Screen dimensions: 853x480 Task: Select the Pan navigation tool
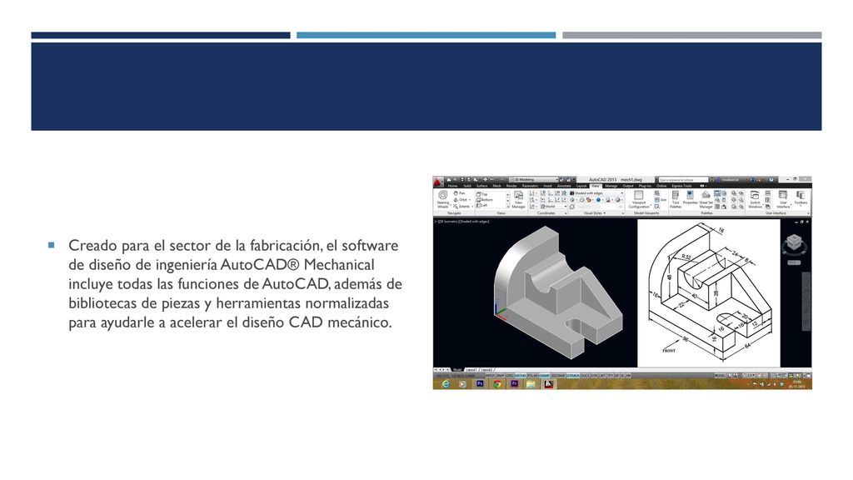(459, 193)
